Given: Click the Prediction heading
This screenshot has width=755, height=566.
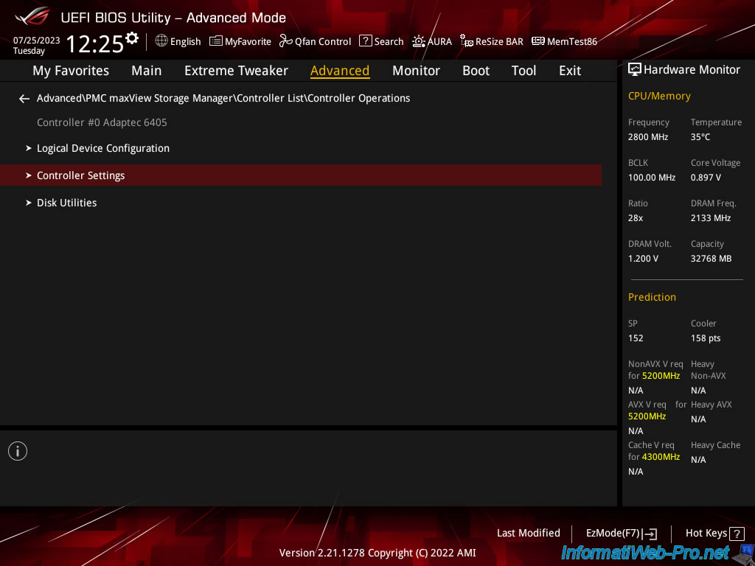Looking at the screenshot, I should click(x=652, y=298).
